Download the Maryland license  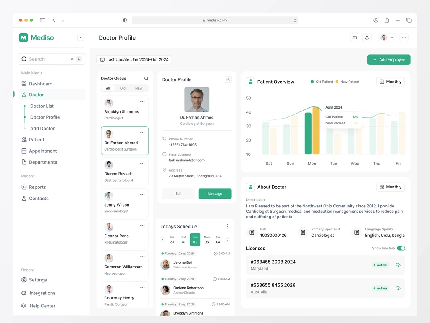coord(398,265)
